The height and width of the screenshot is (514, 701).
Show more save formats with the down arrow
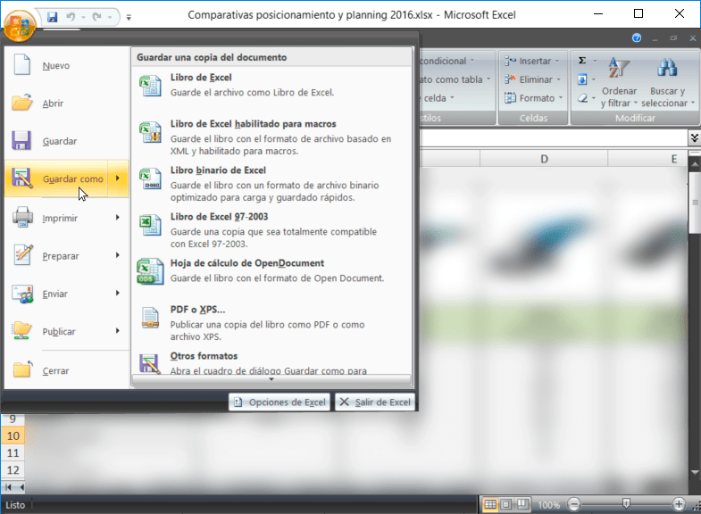[x=271, y=379]
